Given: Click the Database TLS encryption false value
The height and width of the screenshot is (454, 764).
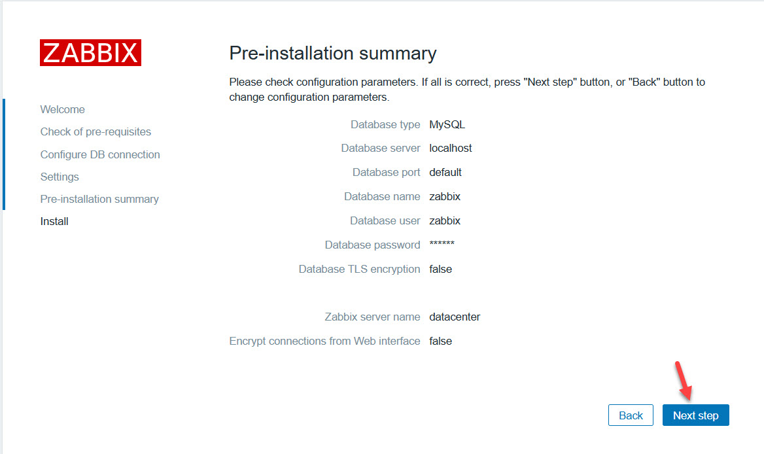Looking at the screenshot, I should pos(440,269).
